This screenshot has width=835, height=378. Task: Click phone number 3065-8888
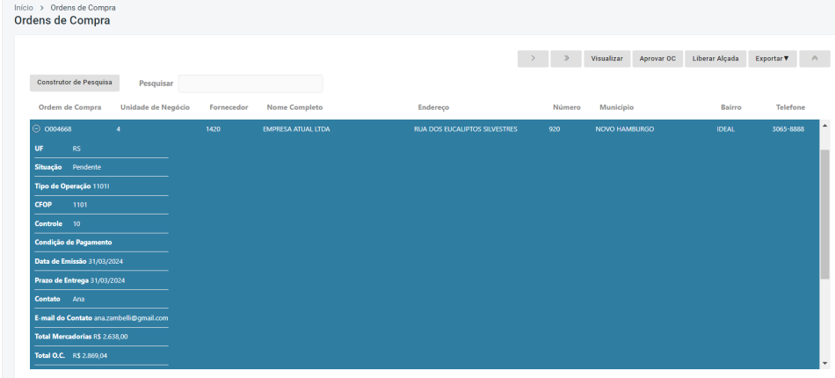[788, 129]
